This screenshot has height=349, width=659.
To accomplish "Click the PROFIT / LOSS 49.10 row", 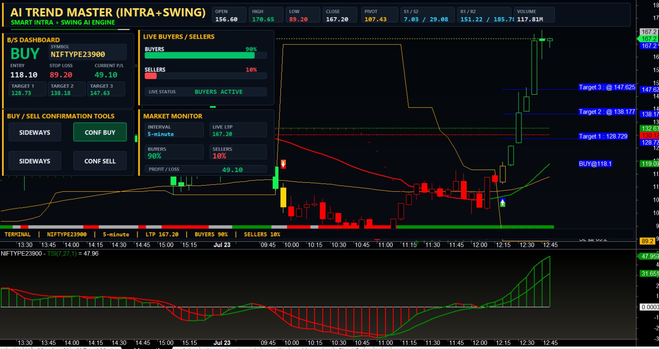I will tap(206, 169).
